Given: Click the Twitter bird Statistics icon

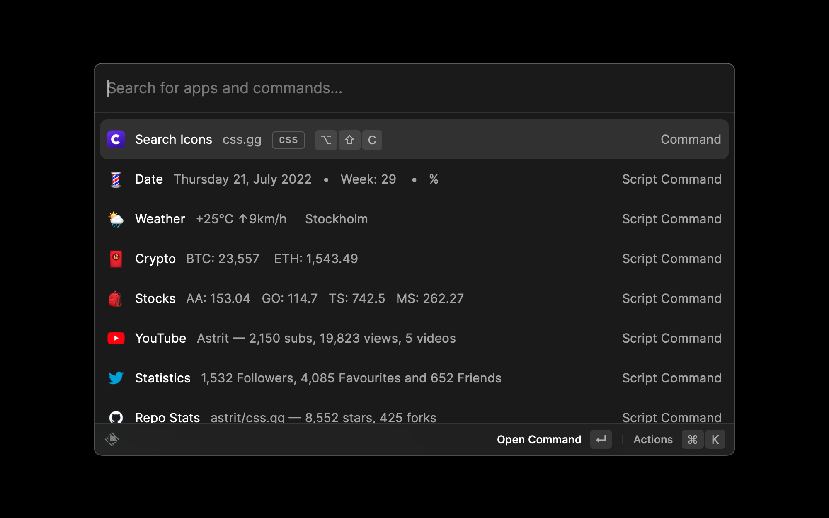Looking at the screenshot, I should point(116,378).
